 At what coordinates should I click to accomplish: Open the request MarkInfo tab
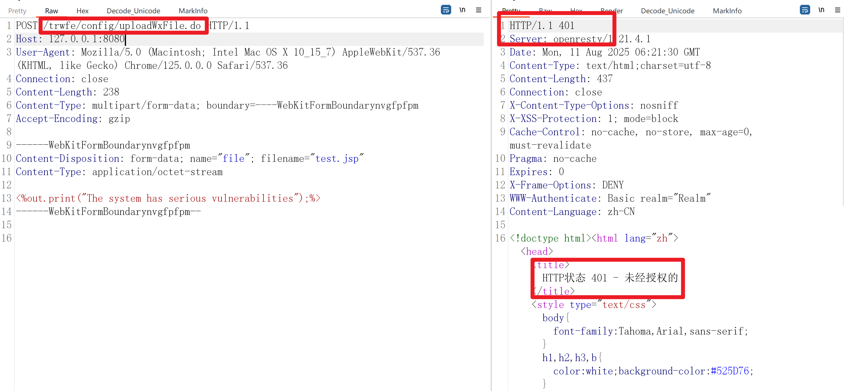[x=193, y=11]
